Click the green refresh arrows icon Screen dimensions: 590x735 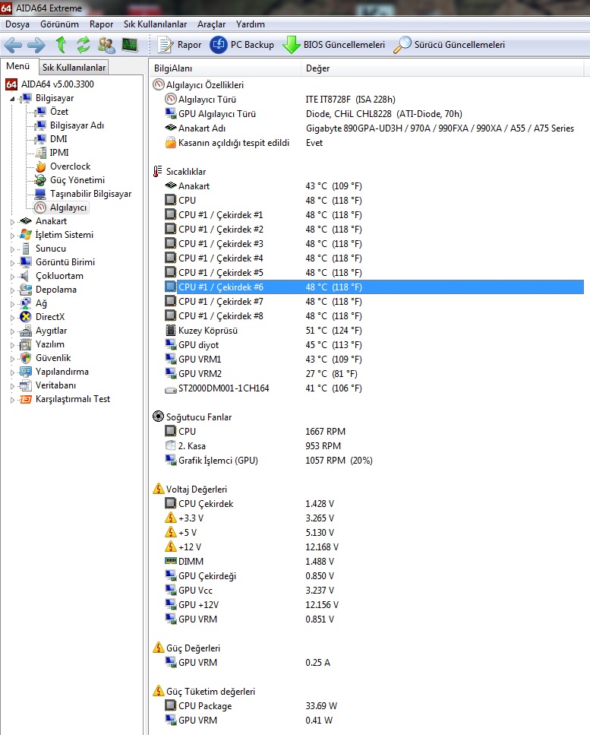[84, 45]
